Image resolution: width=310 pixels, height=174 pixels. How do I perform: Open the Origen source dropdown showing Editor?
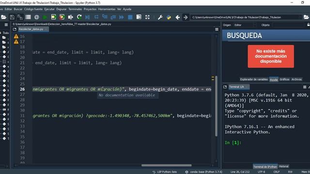click(245, 25)
